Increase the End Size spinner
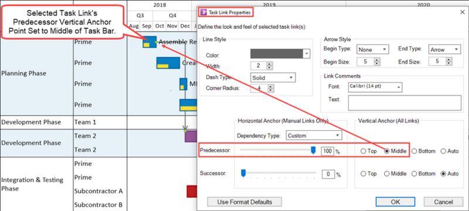469x211 pixels. tap(448, 60)
